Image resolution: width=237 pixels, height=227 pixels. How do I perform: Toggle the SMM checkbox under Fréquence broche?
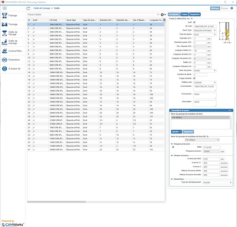pyautogui.click(x=173, y=147)
